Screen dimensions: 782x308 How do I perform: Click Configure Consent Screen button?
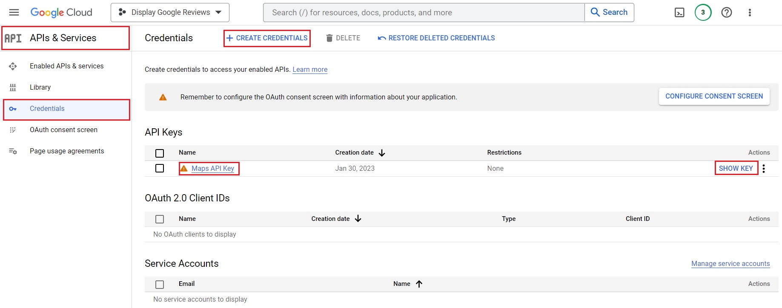tap(714, 96)
